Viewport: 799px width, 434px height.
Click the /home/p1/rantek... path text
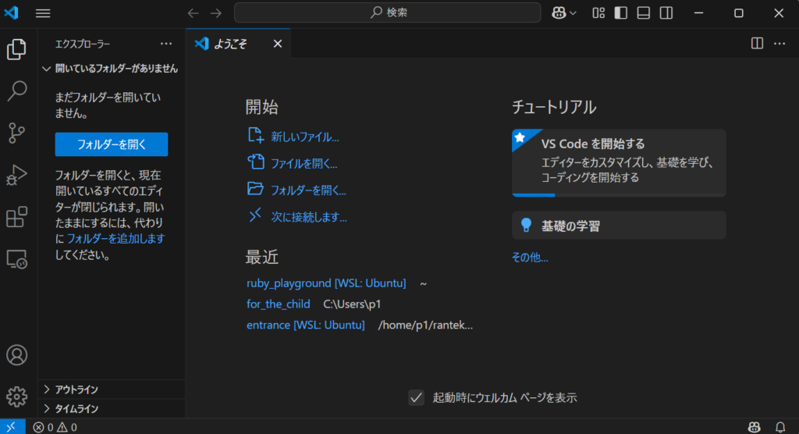point(425,325)
